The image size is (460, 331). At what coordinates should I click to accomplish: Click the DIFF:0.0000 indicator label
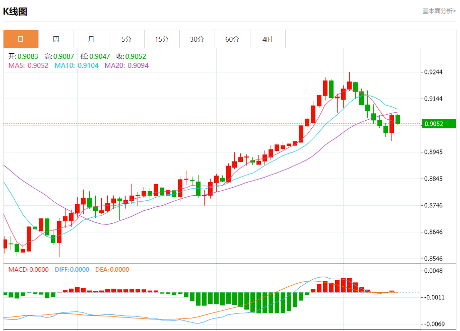[72, 270]
